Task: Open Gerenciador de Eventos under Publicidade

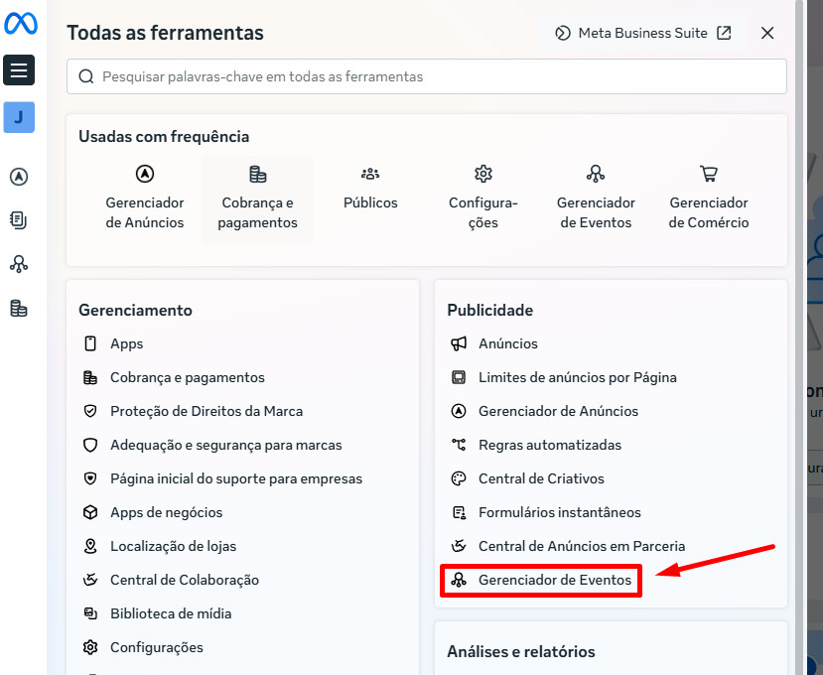Action: 541,580
